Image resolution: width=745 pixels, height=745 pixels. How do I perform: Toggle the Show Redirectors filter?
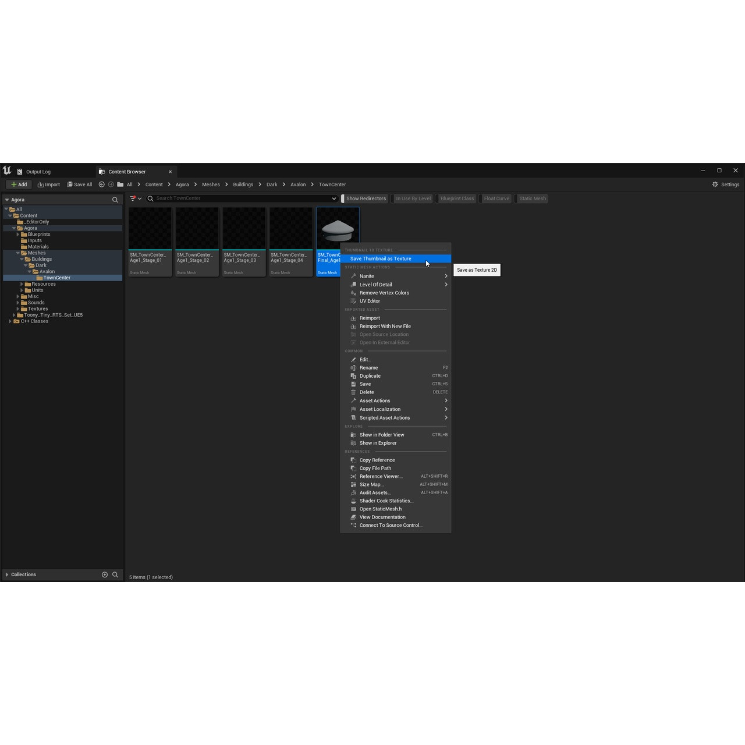[x=364, y=198]
